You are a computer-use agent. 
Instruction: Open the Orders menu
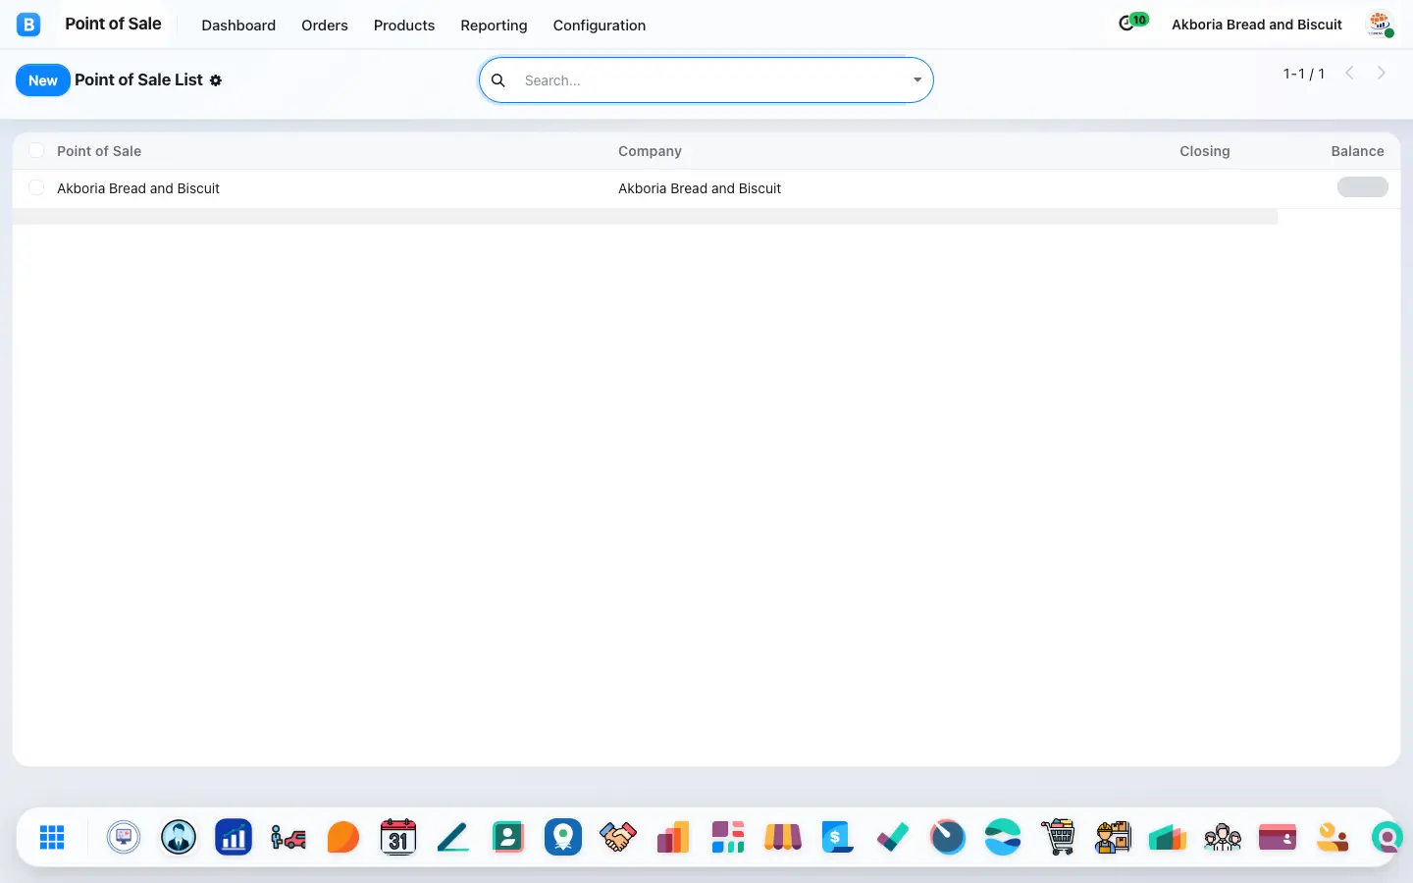[325, 26]
